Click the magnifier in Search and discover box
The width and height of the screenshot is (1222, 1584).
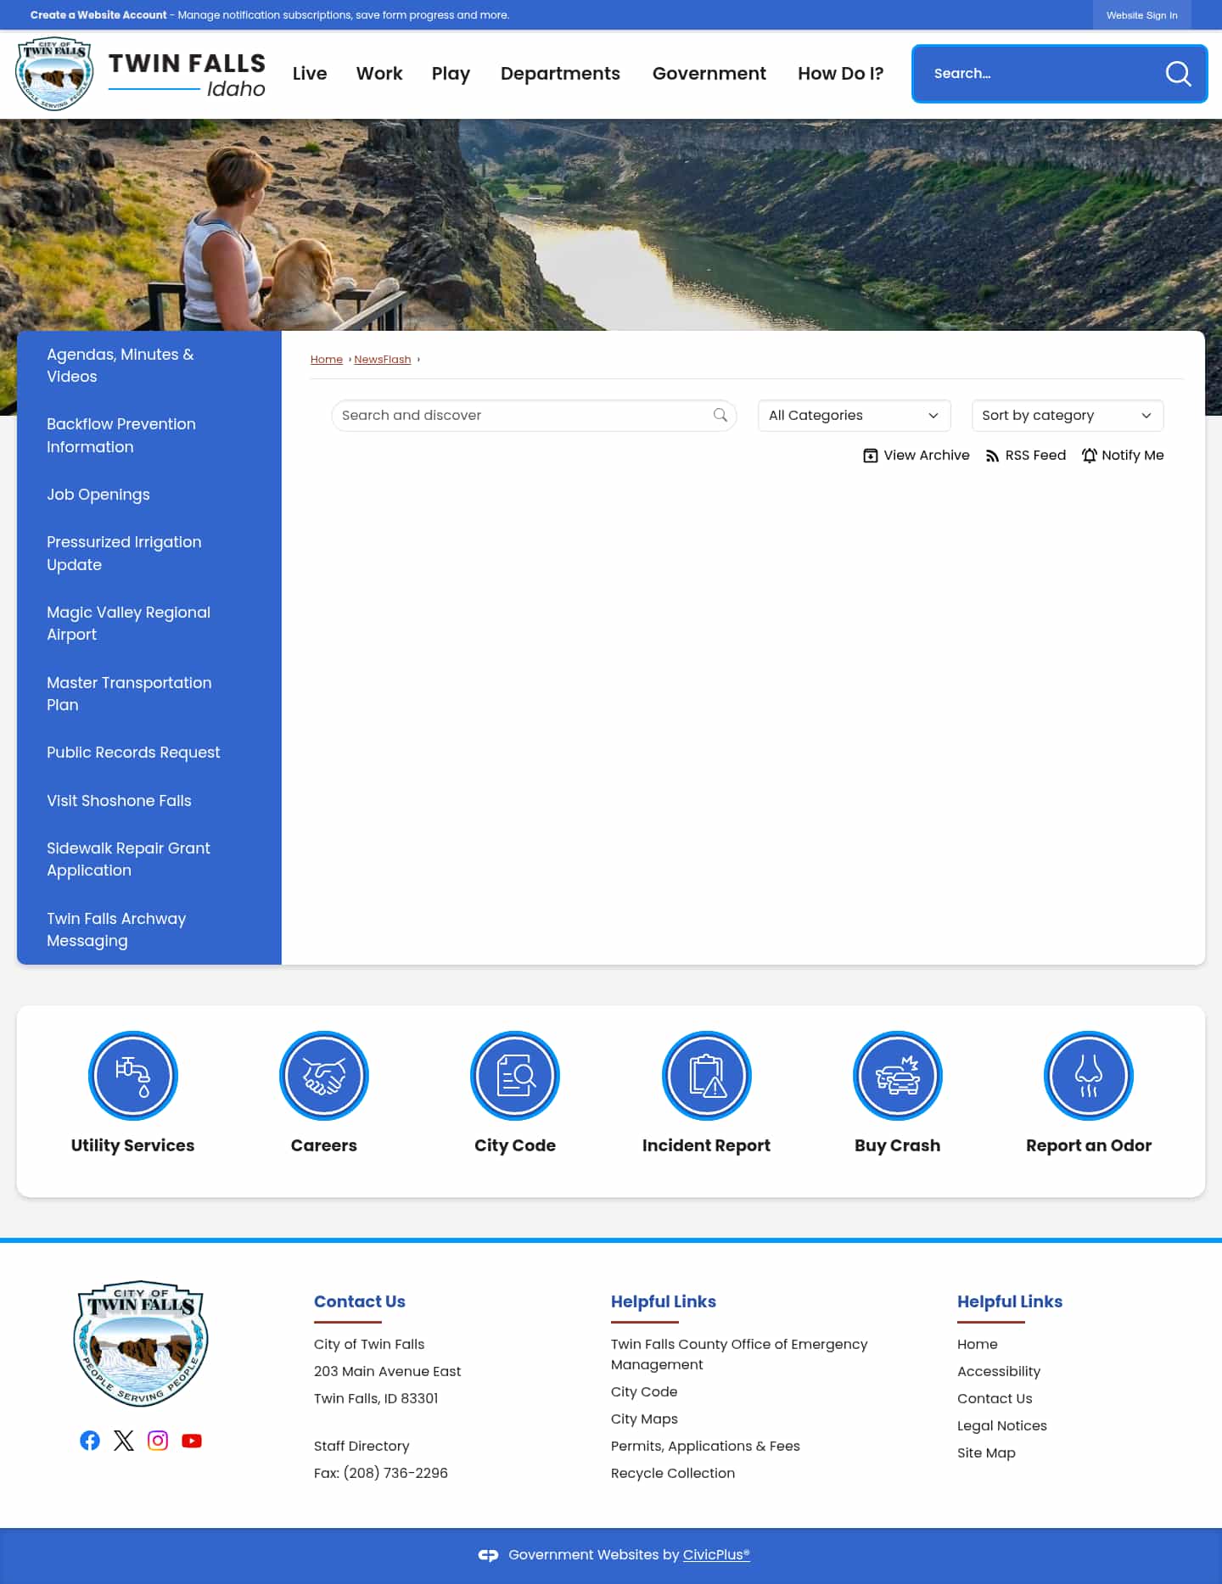pyautogui.click(x=720, y=415)
